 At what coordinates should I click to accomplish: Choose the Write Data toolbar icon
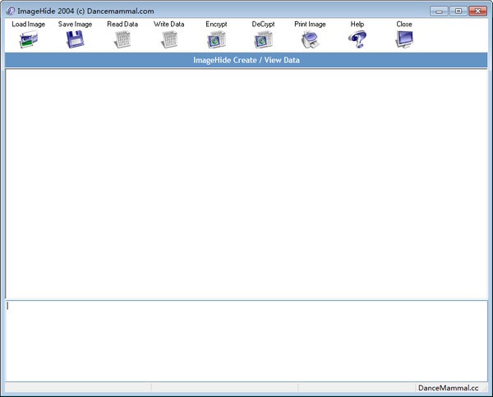pyautogui.click(x=169, y=39)
